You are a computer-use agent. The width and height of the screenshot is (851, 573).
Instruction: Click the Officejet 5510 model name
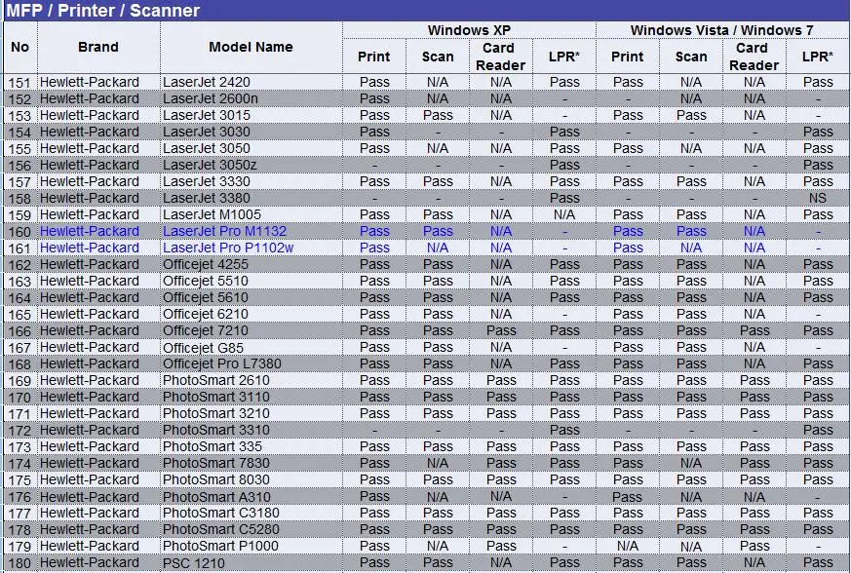(205, 281)
